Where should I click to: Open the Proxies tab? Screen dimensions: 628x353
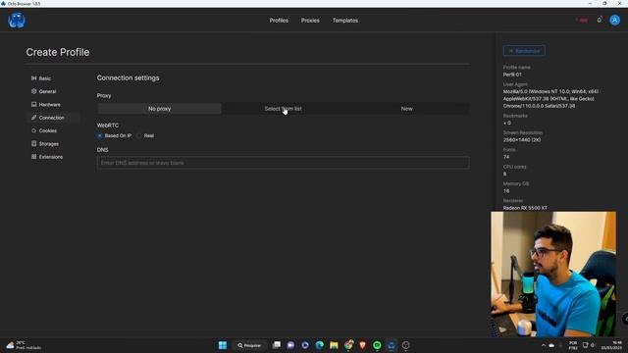point(310,21)
